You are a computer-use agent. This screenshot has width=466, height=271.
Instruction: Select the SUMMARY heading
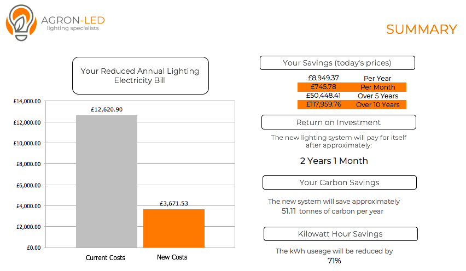[421, 30]
